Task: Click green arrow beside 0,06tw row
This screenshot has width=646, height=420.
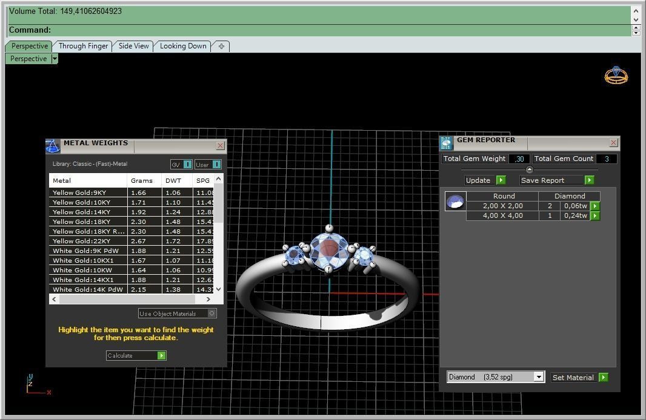Action: point(595,206)
